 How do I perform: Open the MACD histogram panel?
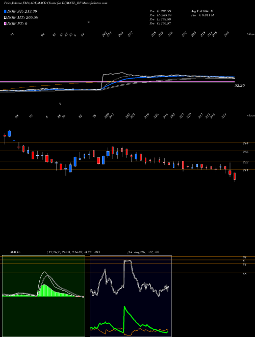[x=43, y=296]
